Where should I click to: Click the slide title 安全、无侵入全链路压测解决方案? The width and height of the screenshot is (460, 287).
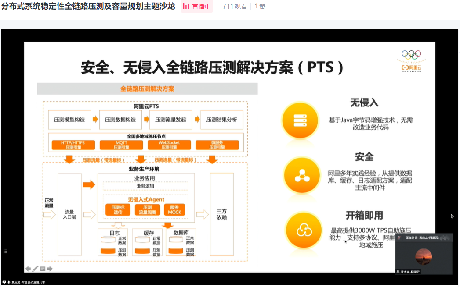[212, 67]
